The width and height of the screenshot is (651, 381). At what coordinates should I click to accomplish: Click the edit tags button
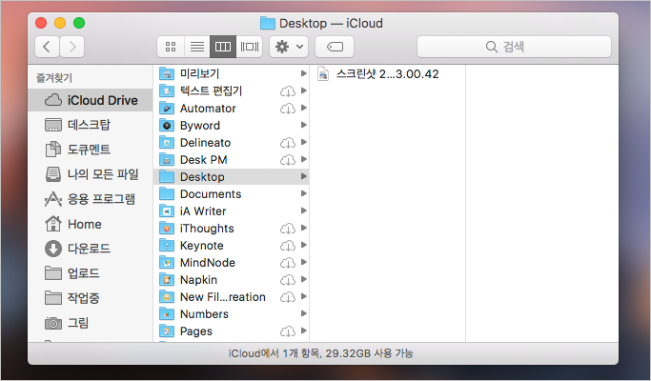(x=335, y=47)
